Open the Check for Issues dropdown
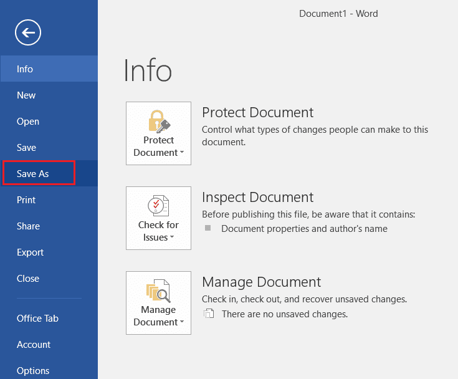Image resolution: width=458 pixels, height=379 pixels. [159, 218]
